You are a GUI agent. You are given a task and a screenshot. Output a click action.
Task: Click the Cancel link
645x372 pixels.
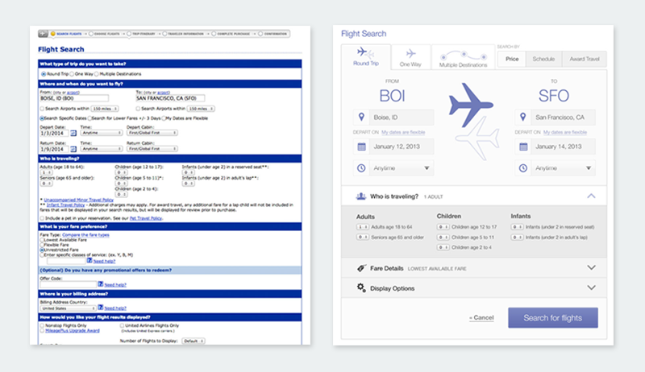[481, 318]
